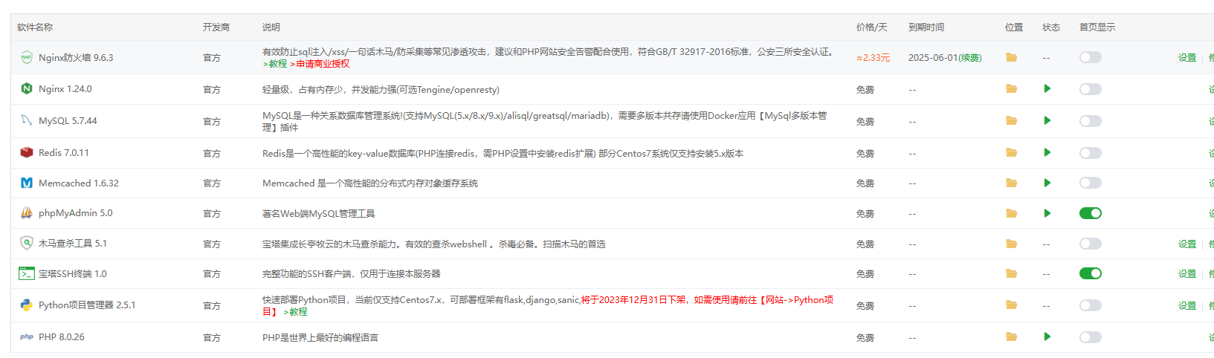Click the 软件名称 column header
This screenshot has width=1214, height=358.
(35, 27)
